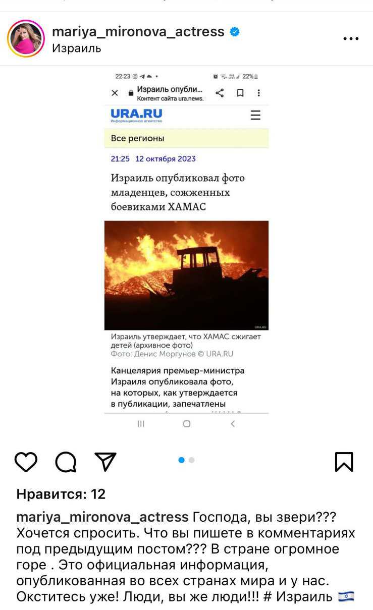The image size is (373, 610).
Task: View likes list at Нравится: 12
Action: click(x=61, y=494)
